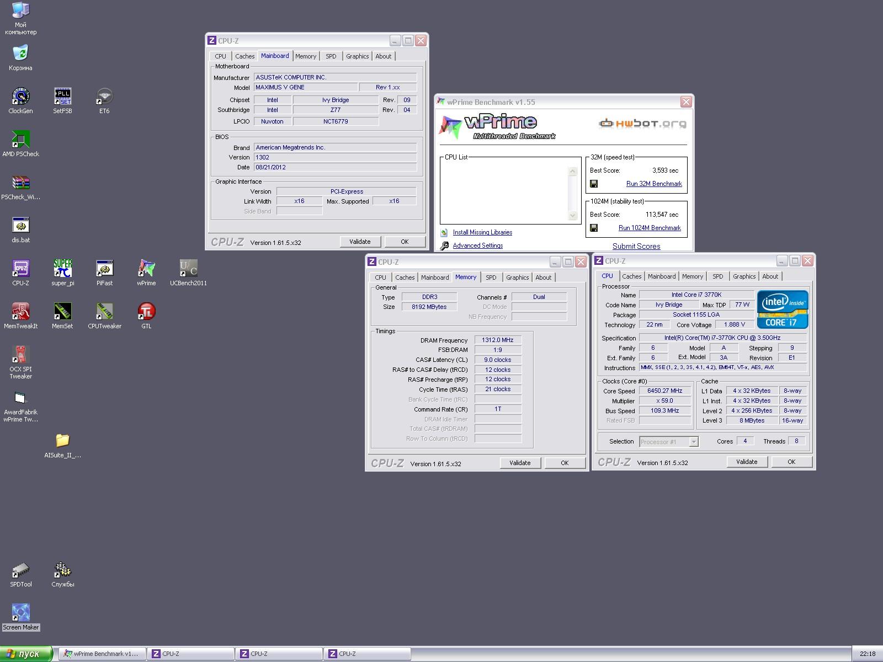Click the Core Voltage value 1.888 V
883x662 pixels.
click(734, 324)
